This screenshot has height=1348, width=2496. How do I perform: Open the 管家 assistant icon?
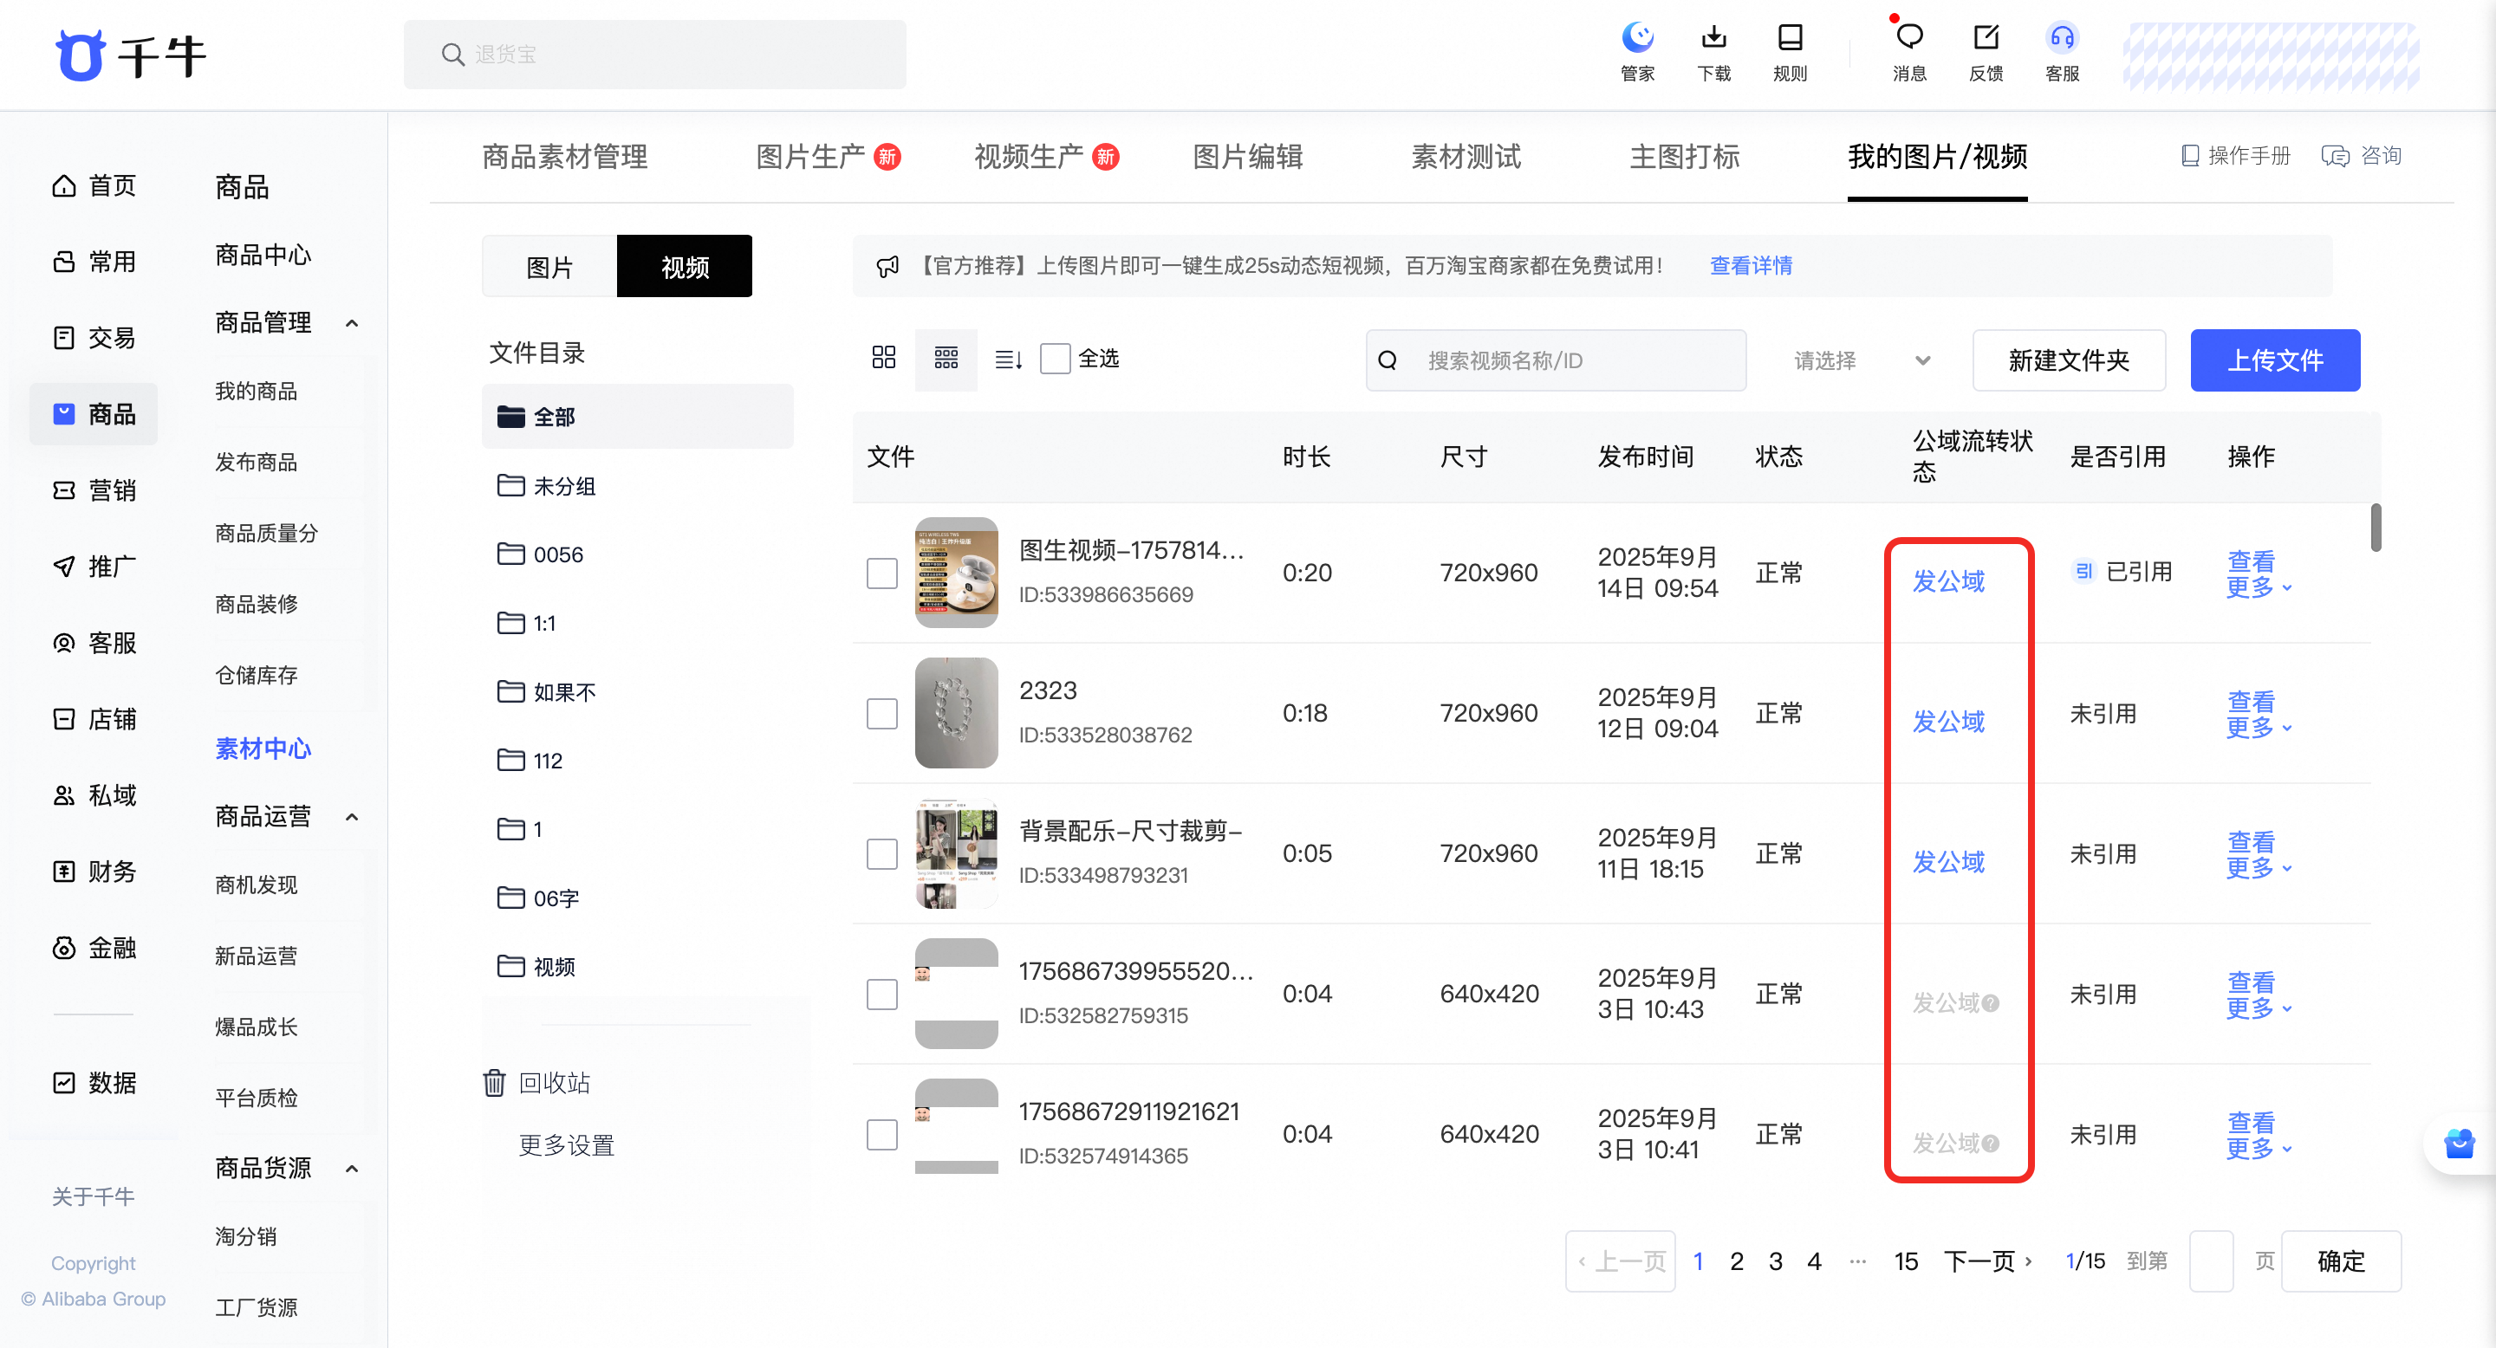(x=1637, y=52)
